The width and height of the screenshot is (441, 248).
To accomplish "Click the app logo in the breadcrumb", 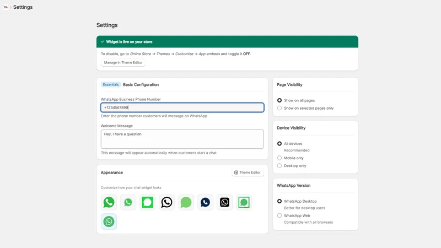I will [6, 7].
